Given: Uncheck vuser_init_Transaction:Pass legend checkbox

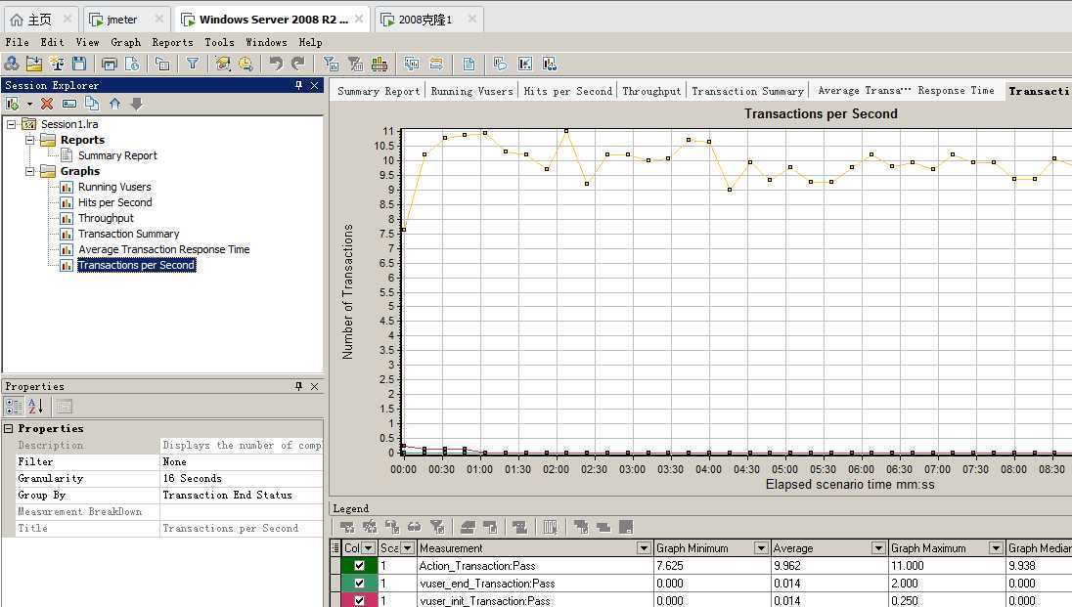Looking at the screenshot, I should click(x=359, y=601).
